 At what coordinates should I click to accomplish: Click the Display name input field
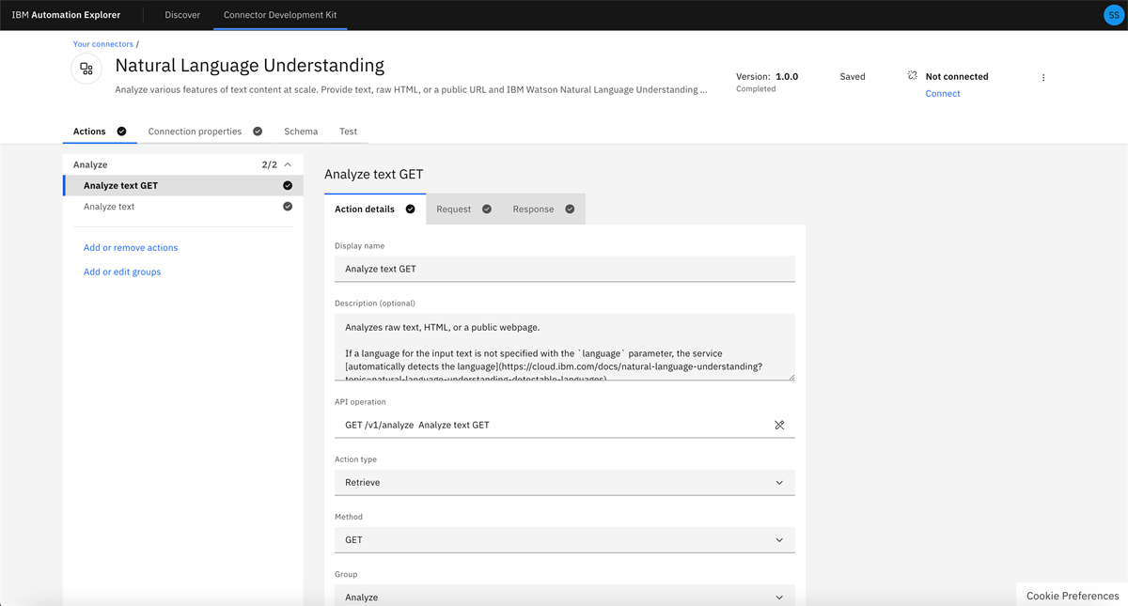tap(565, 269)
